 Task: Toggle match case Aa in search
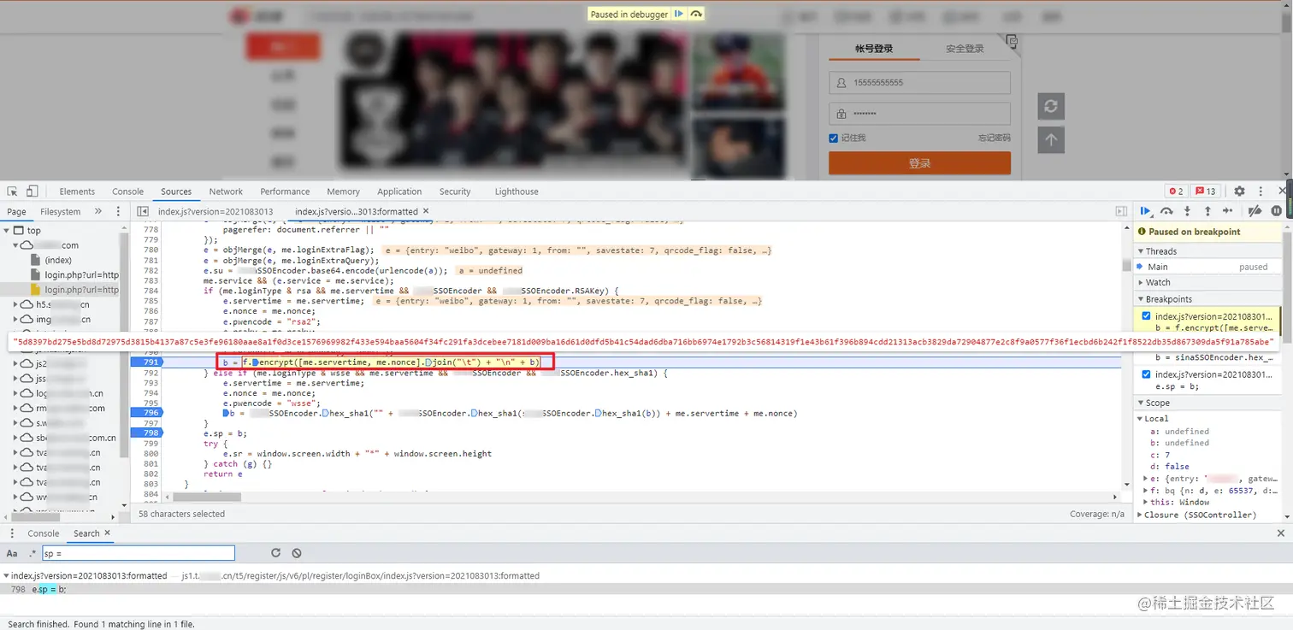(12, 553)
